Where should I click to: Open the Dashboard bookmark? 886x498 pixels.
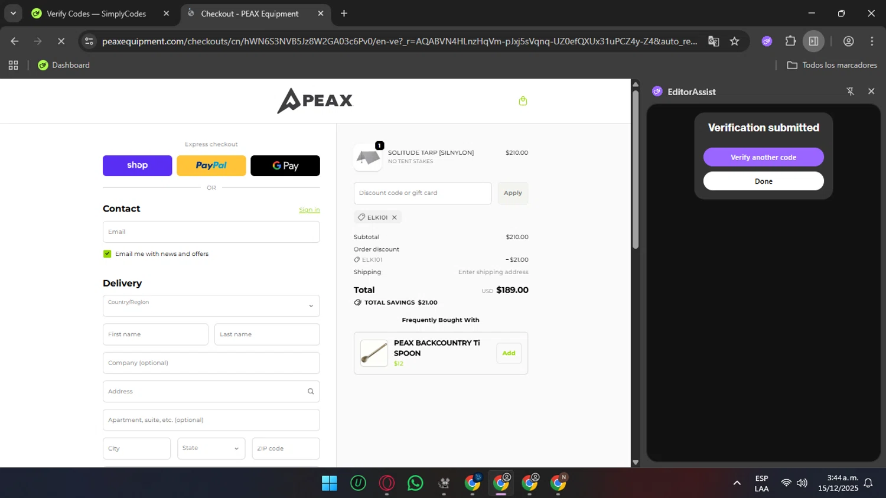pyautogui.click(x=64, y=65)
